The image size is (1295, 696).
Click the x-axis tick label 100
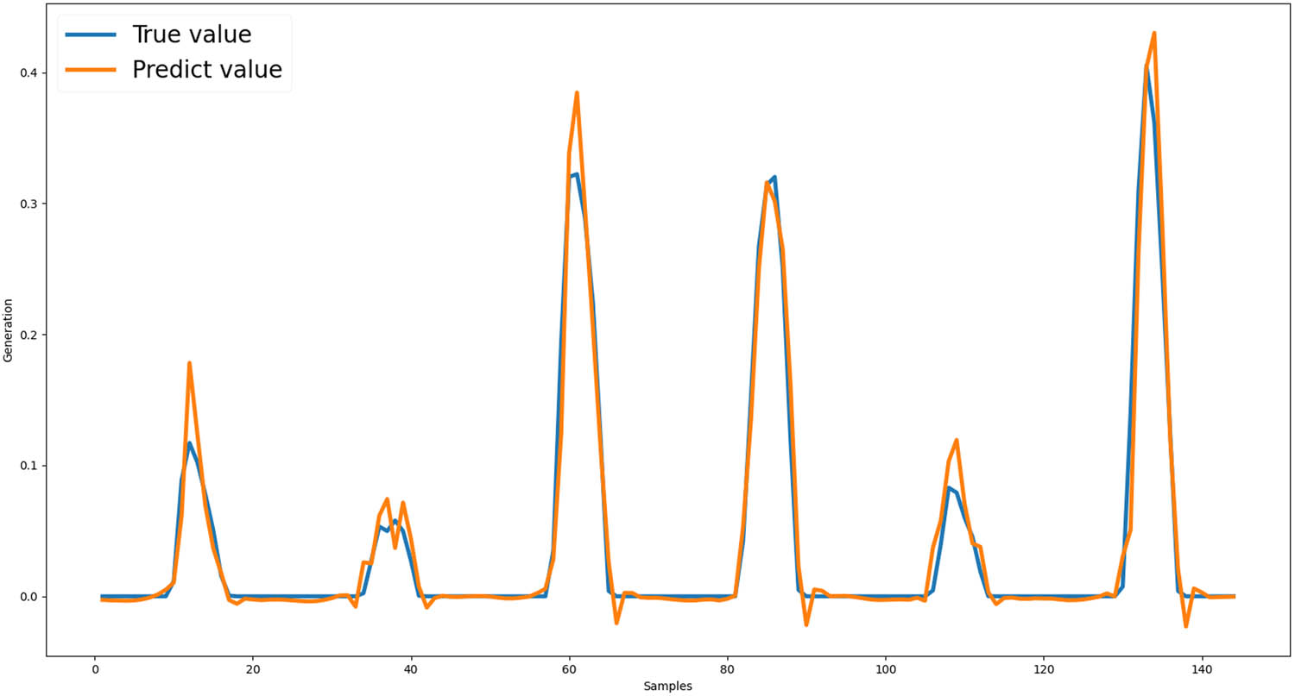point(885,668)
